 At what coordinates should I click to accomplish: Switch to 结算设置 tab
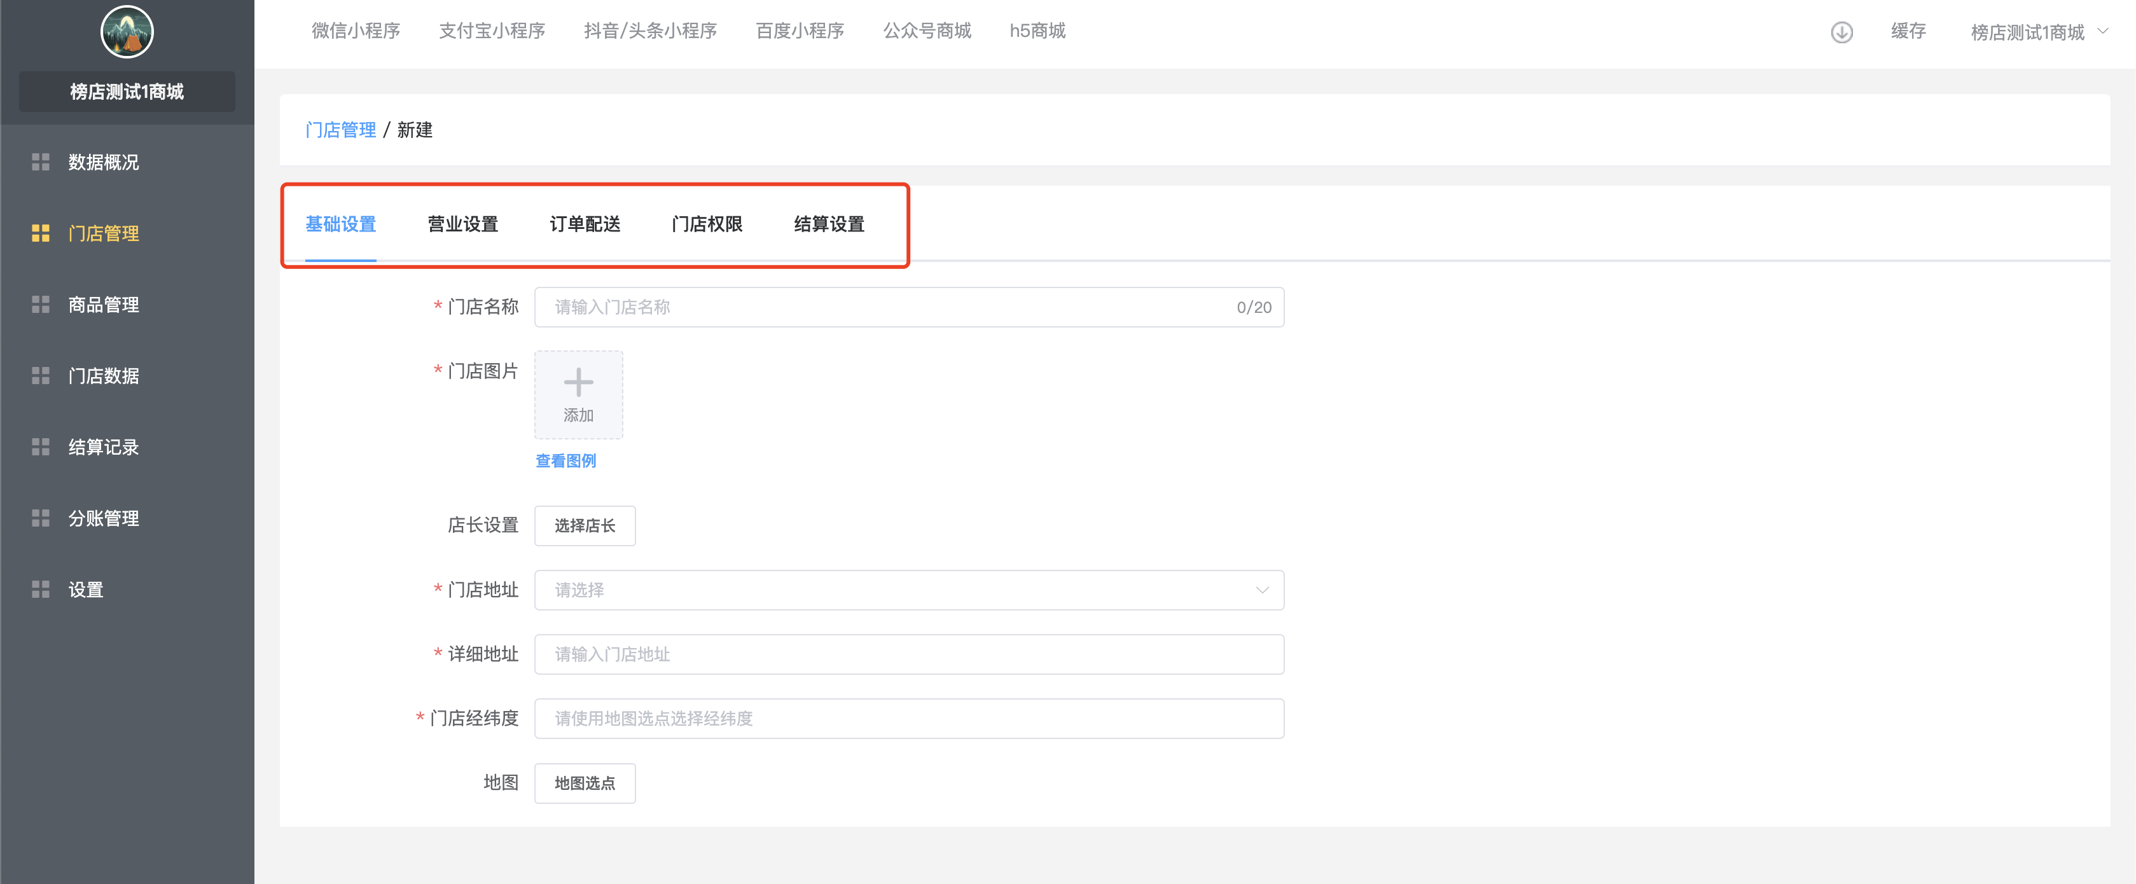pos(829,224)
